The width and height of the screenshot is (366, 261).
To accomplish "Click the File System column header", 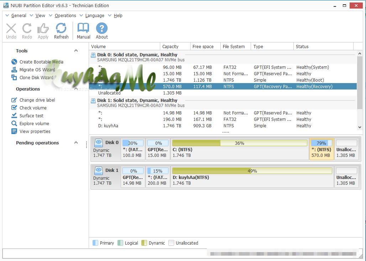I will tap(236, 46).
